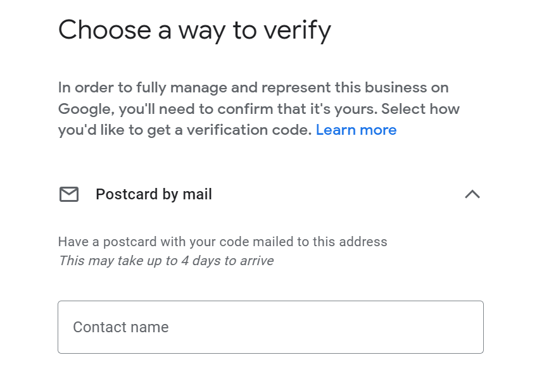Click the word Postcard in the option title
Viewport: 556px width, 374px height.
[127, 194]
